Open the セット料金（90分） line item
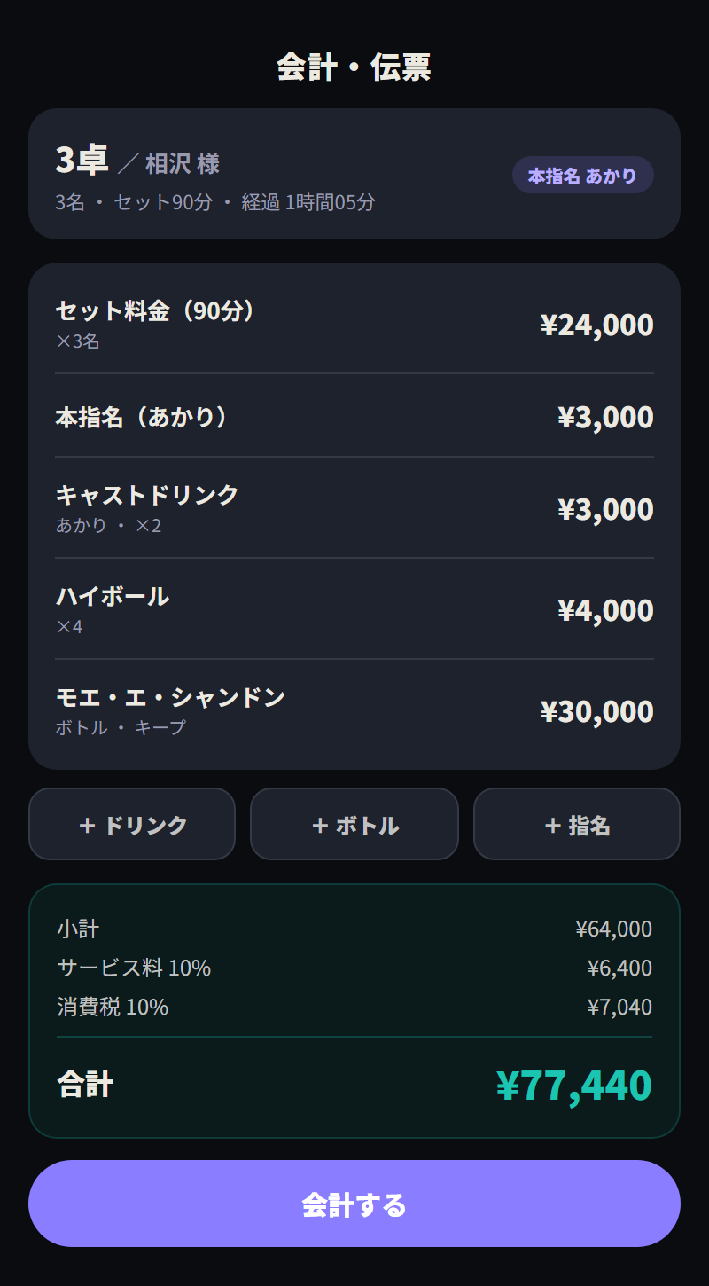 pyautogui.click(x=354, y=325)
